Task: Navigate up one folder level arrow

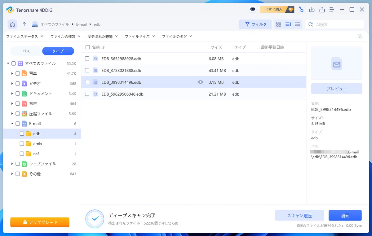Action: click(x=24, y=24)
